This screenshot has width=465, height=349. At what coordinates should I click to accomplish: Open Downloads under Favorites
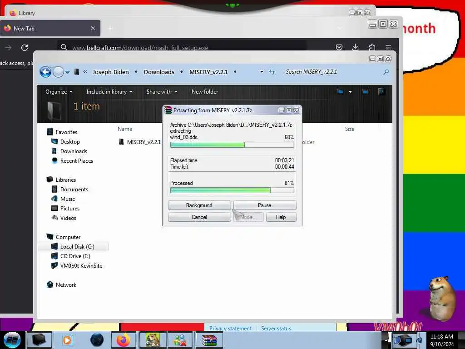pyautogui.click(x=74, y=151)
